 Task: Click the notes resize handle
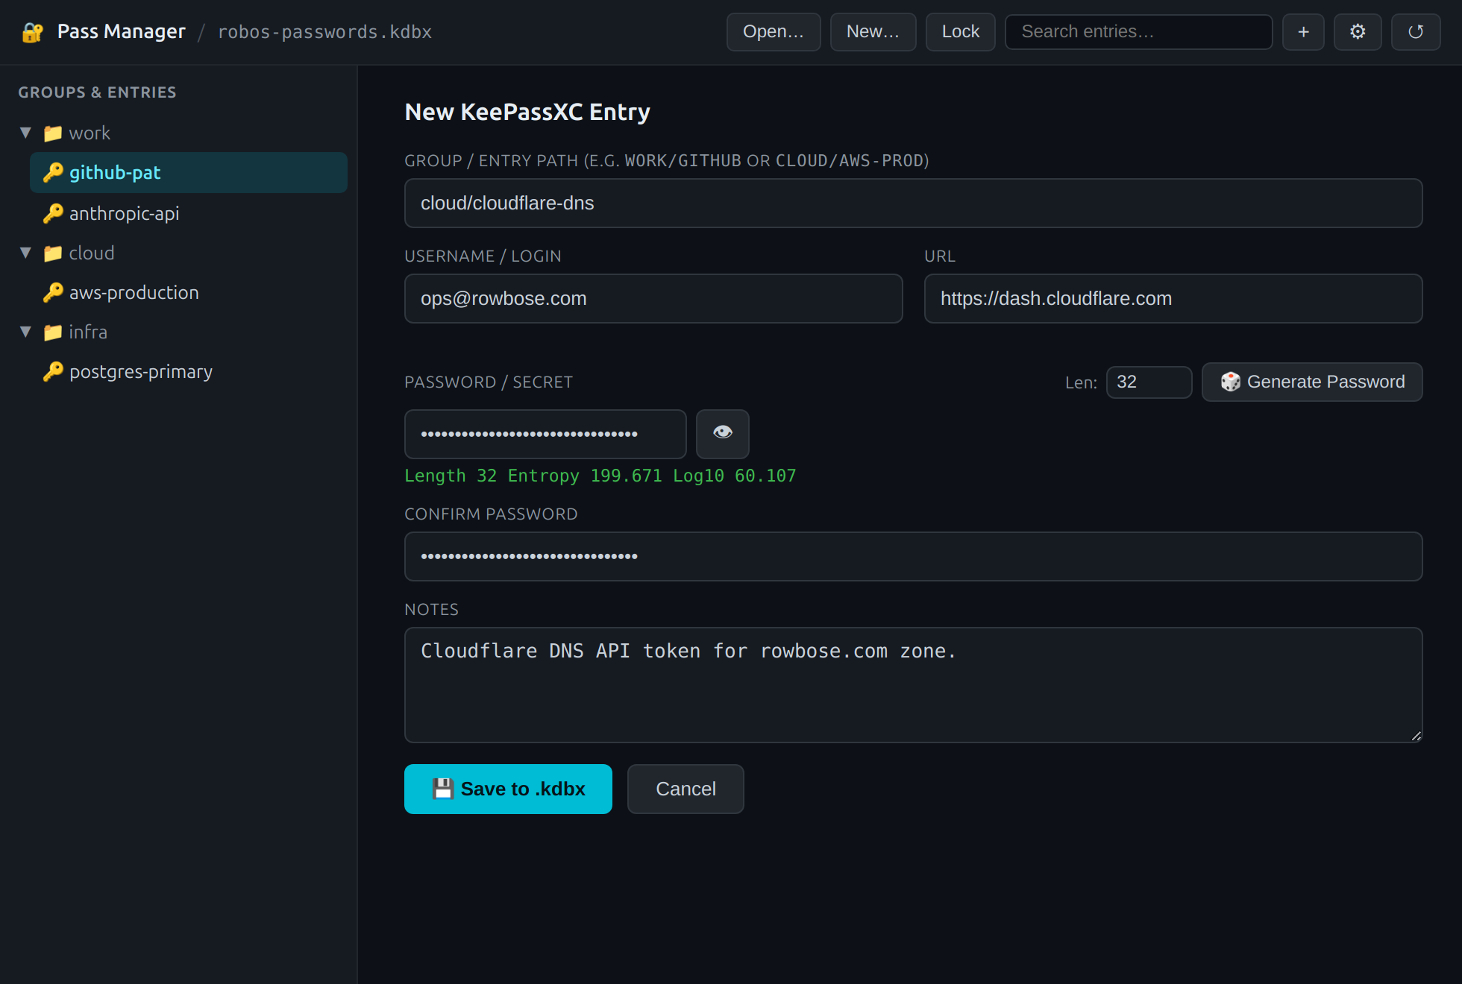pyautogui.click(x=1416, y=736)
